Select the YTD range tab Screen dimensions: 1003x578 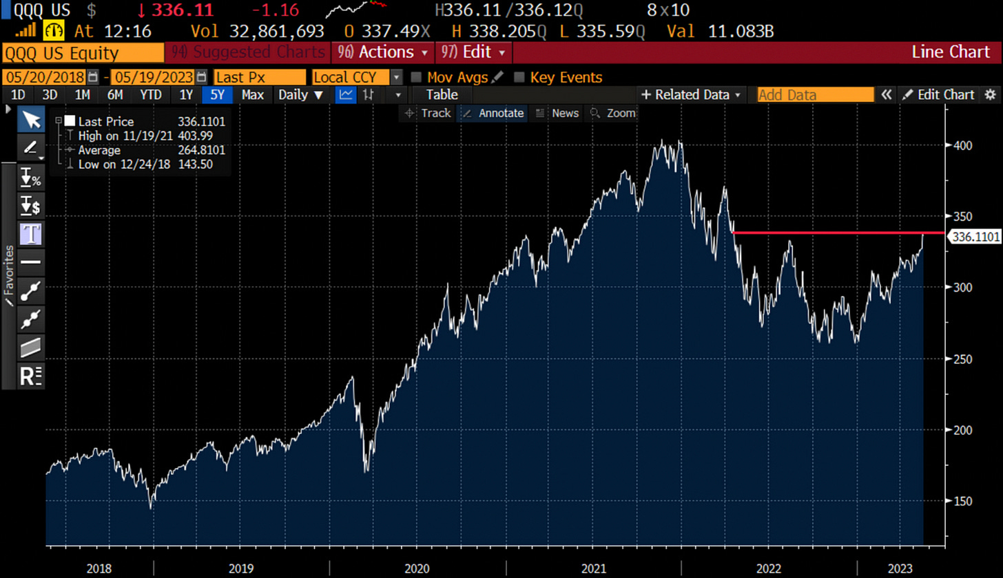pos(150,95)
